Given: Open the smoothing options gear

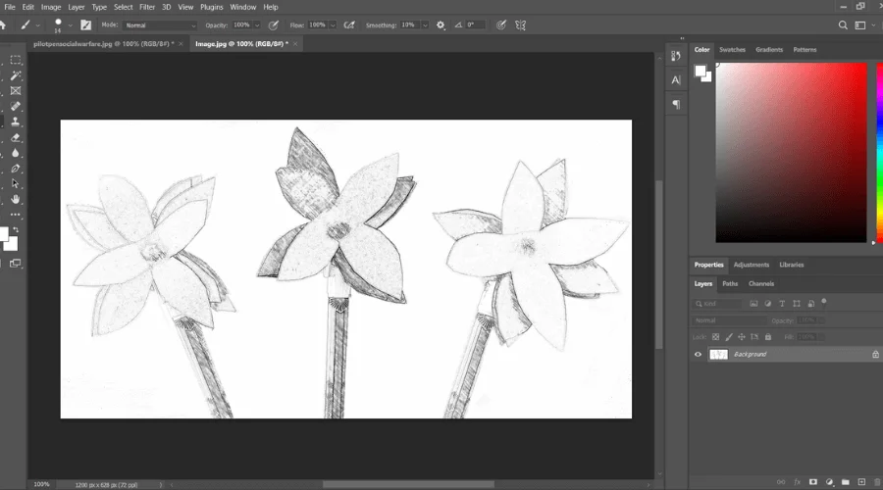Looking at the screenshot, I should [441, 24].
